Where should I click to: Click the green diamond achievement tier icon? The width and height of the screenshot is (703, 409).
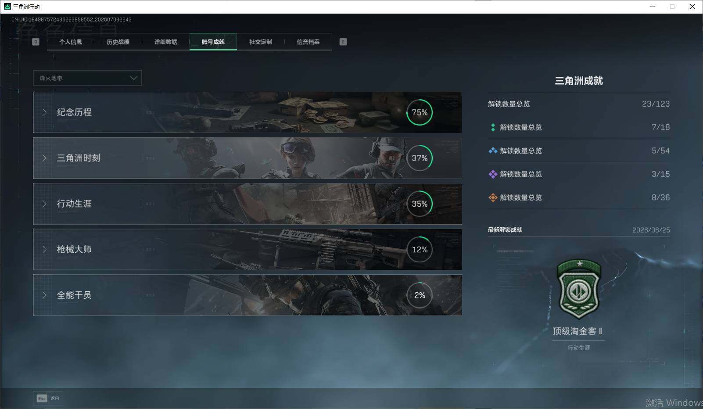point(493,127)
